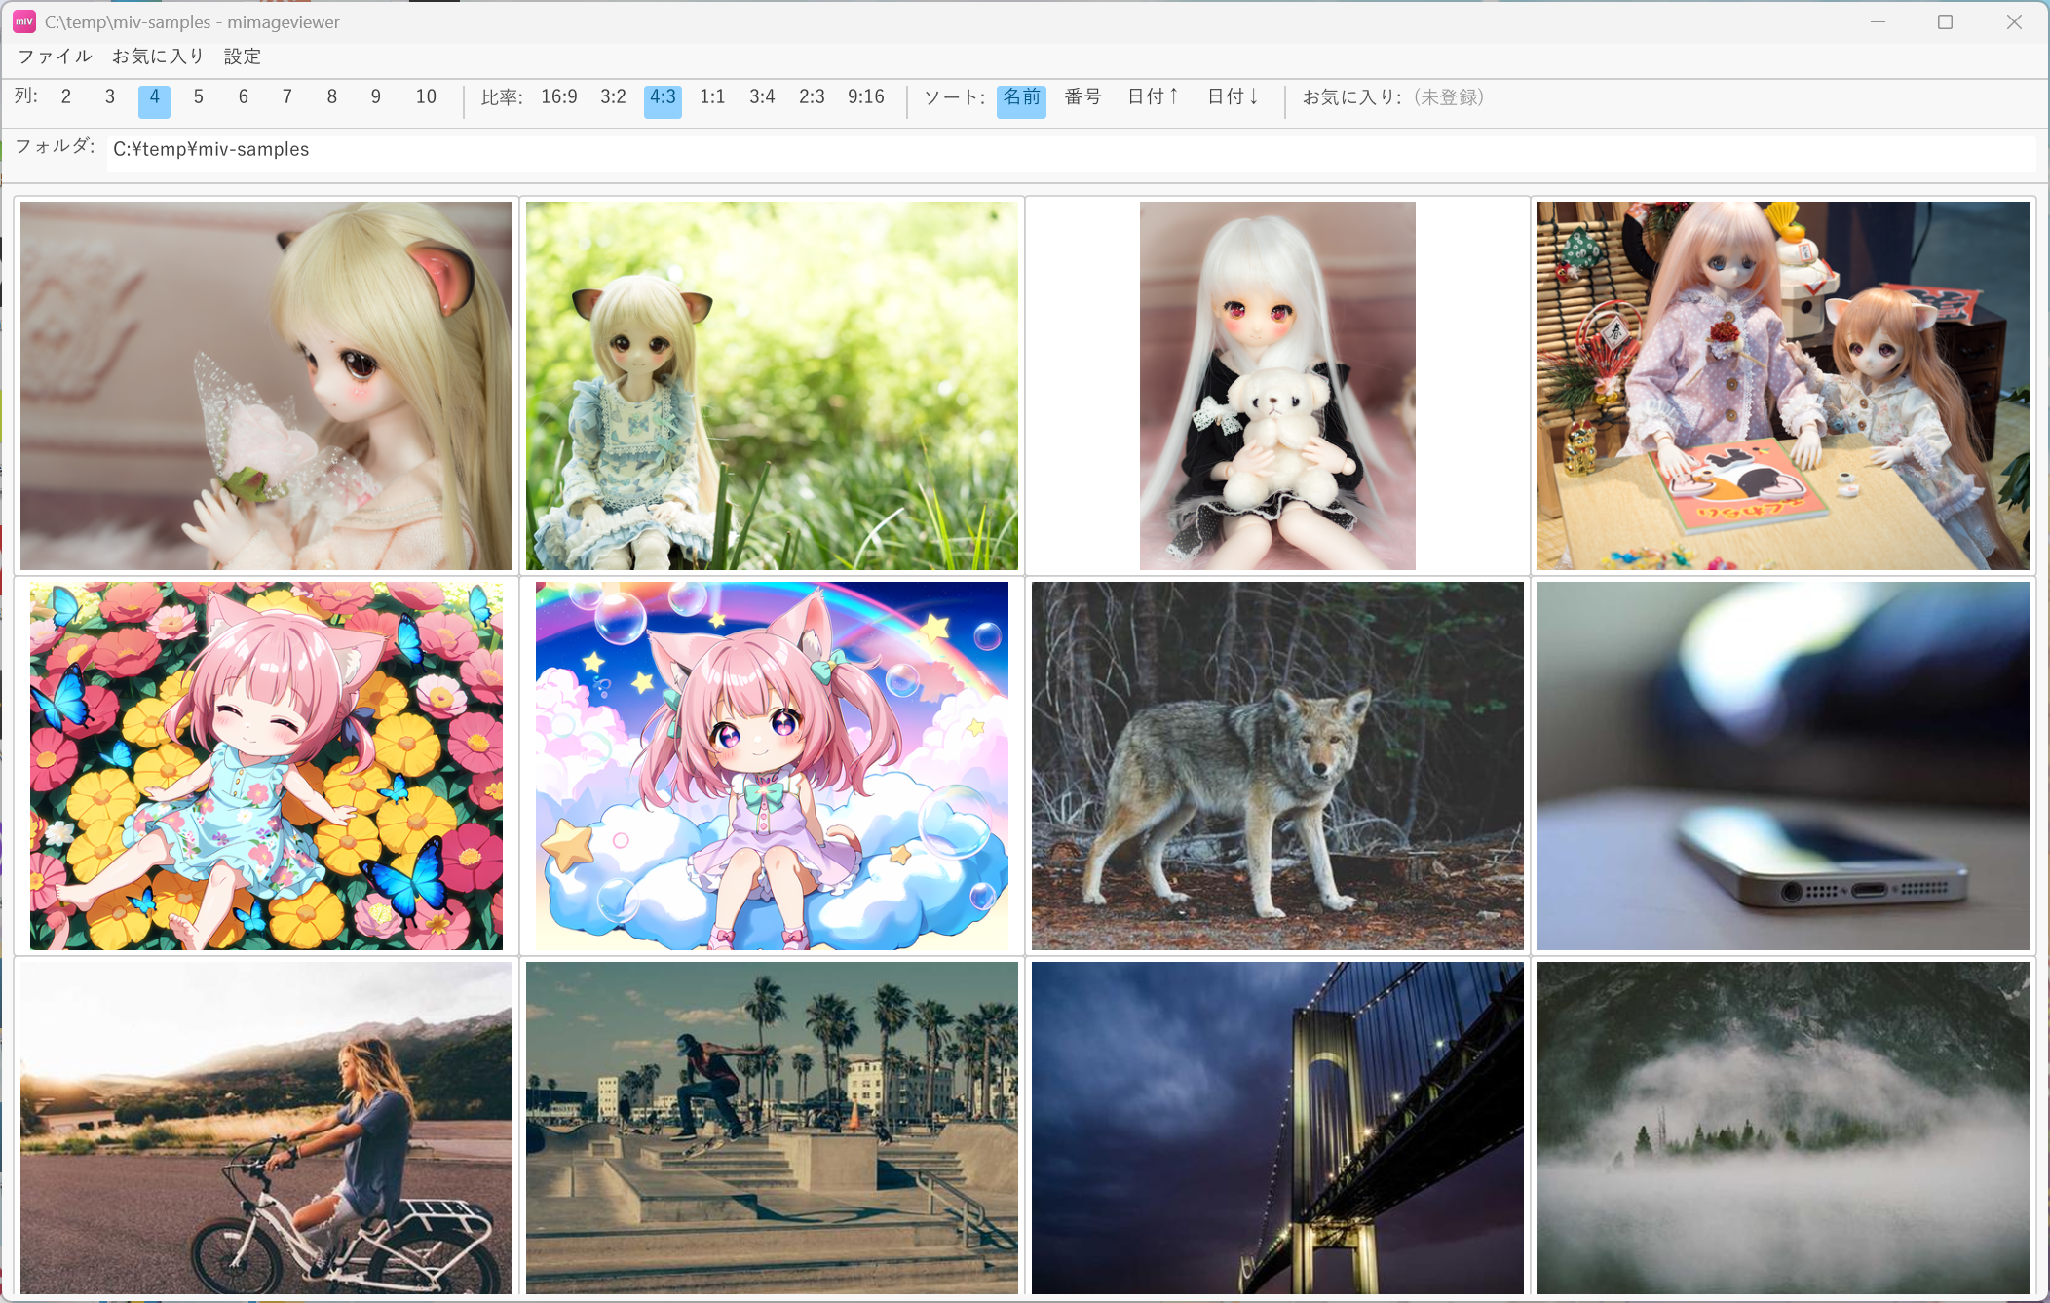Open the wolf photo thumbnail
Image resolution: width=2050 pixels, height=1303 pixels.
(x=1277, y=766)
